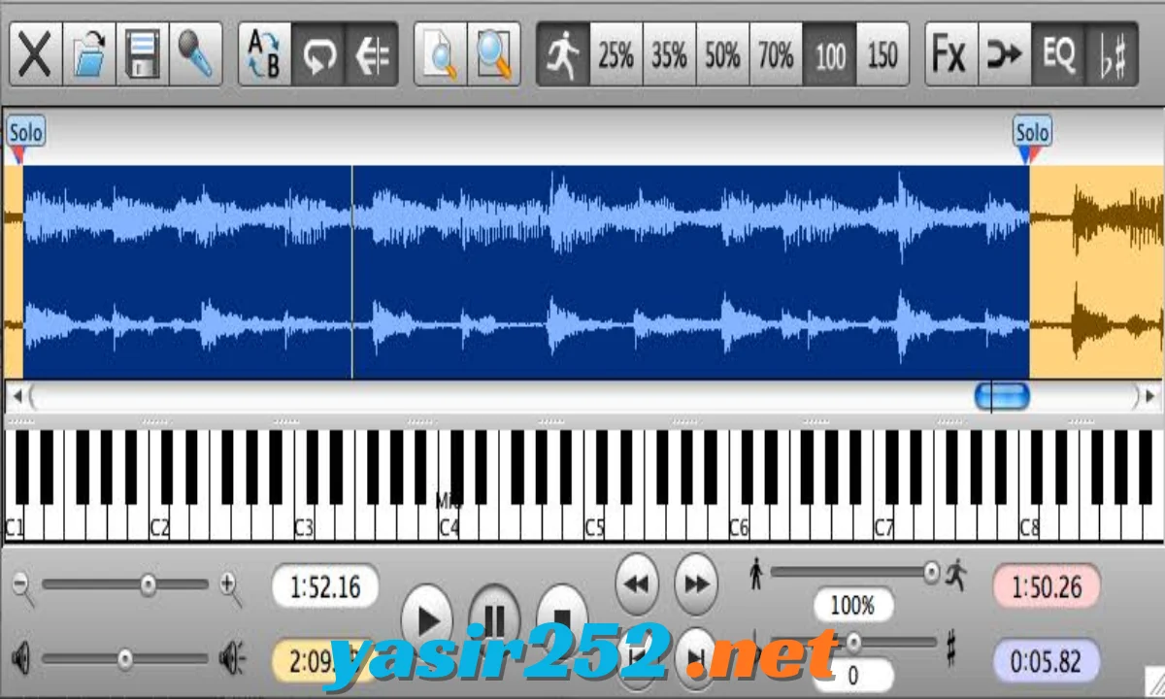This screenshot has width=1165, height=699.
Task: Click the rewind button
Action: pos(637,583)
